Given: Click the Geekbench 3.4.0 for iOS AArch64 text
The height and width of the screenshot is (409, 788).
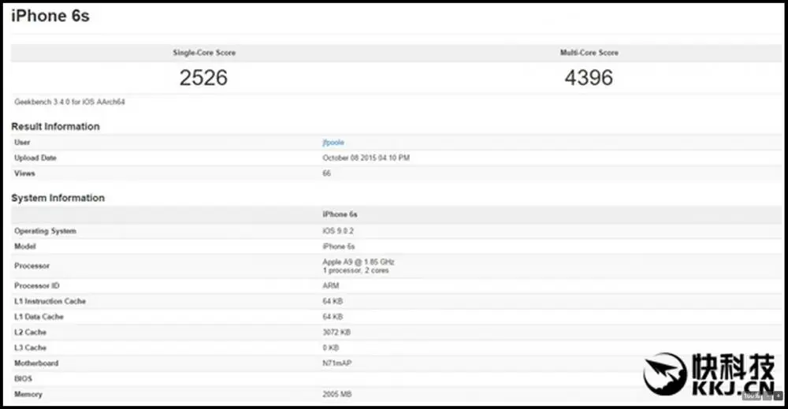Looking at the screenshot, I should [69, 102].
